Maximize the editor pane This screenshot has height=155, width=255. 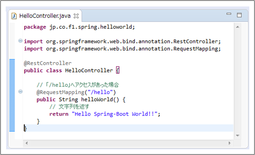click(239, 15)
